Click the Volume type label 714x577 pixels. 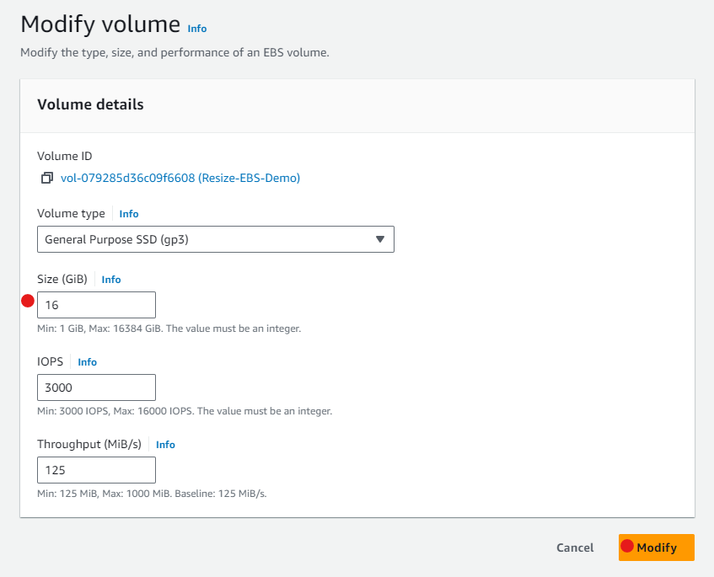[x=71, y=213]
